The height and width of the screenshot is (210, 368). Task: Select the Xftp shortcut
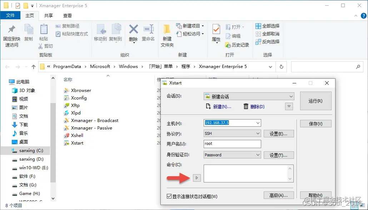[72, 106]
